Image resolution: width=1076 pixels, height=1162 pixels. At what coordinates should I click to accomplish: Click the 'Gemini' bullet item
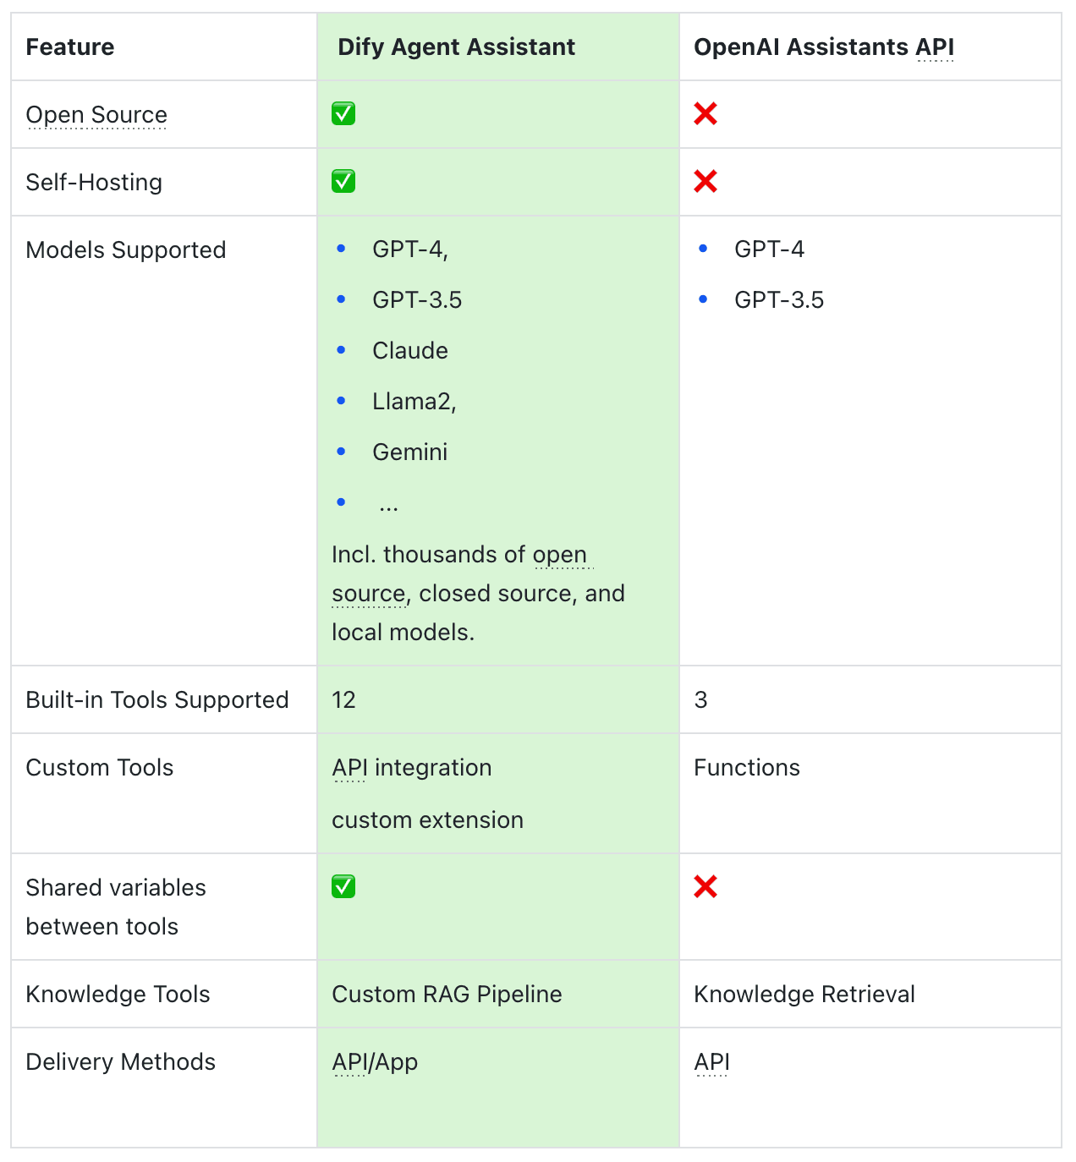410,452
